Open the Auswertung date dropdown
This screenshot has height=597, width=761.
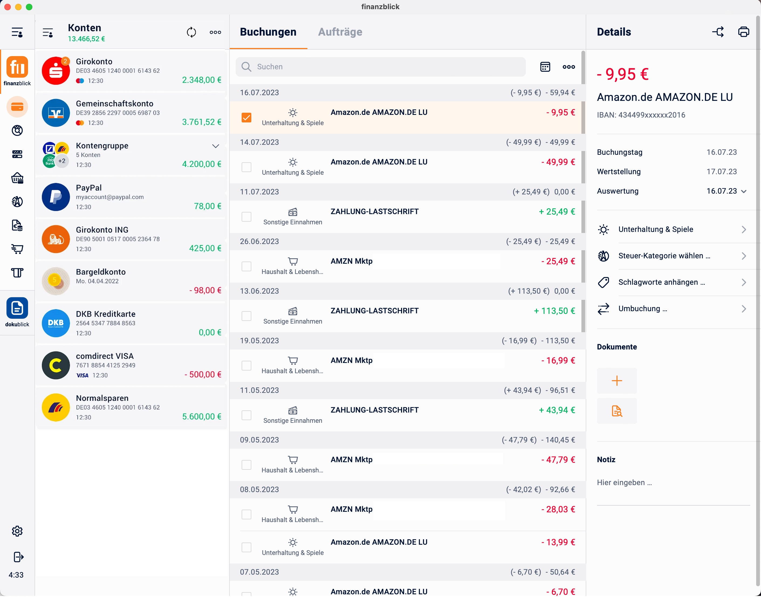click(726, 191)
